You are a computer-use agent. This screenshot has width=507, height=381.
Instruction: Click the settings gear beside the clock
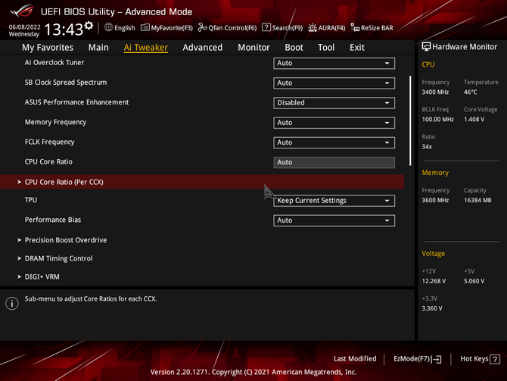[89, 26]
